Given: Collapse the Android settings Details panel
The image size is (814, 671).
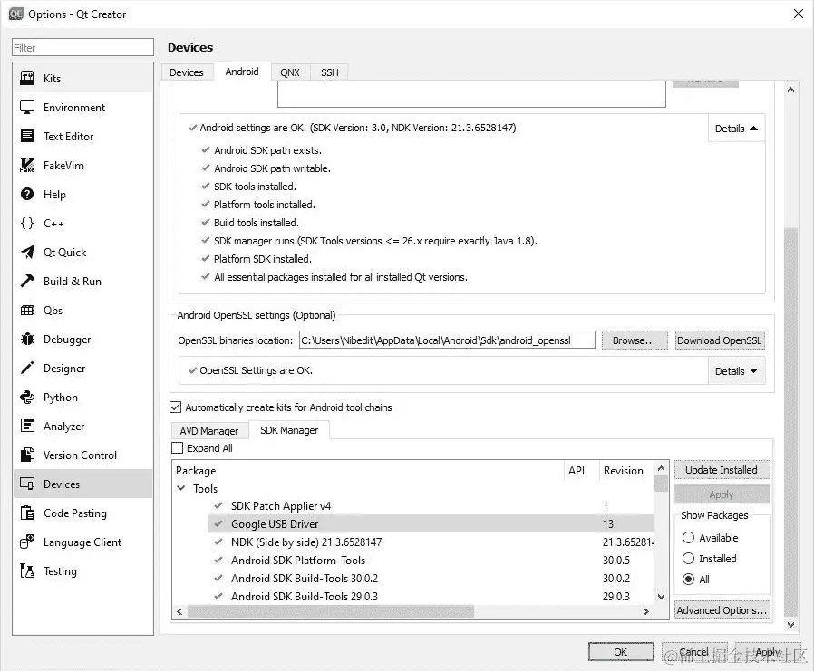Looking at the screenshot, I should 736,129.
